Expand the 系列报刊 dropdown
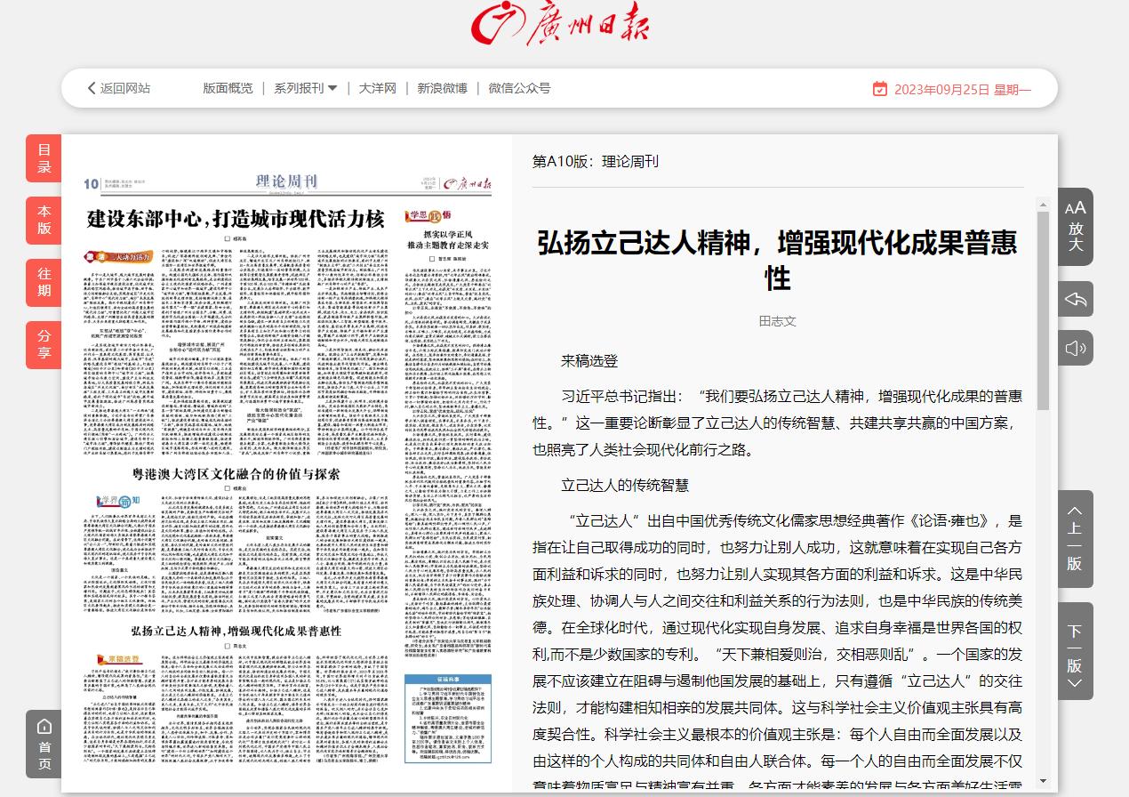This screenshot has width=1129, height=797. [x=306, y=88]
